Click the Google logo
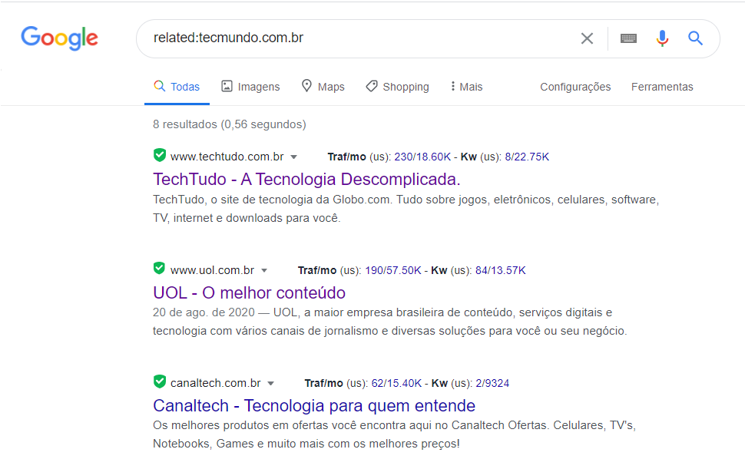Viewport: 745px width, 469px height. click(x=59, y=38)
